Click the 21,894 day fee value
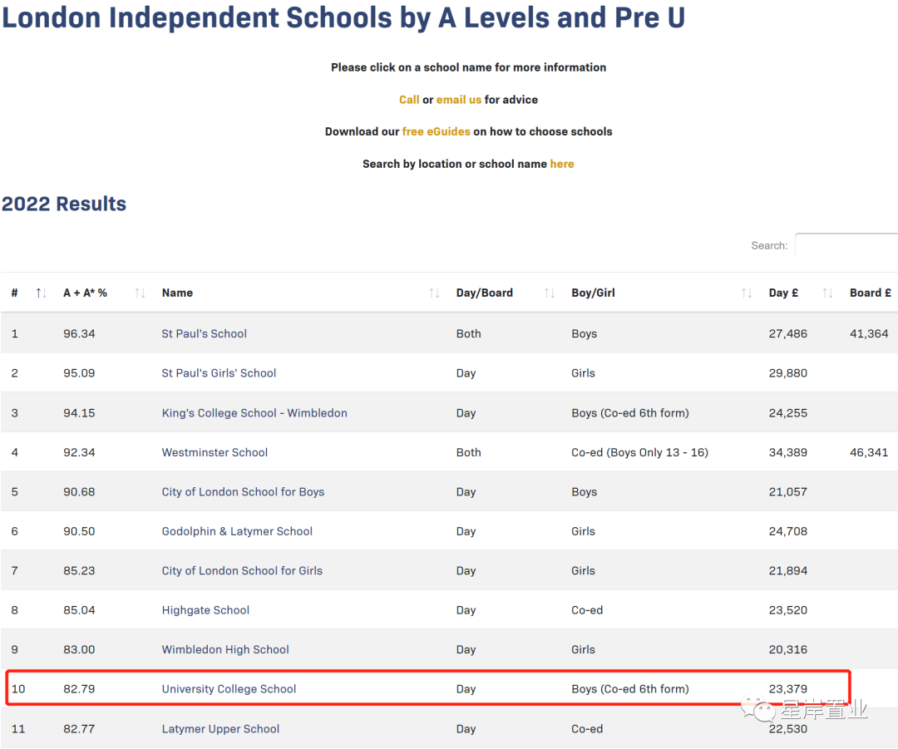Viewport: 898px width, 749px height. pos(788,571)
